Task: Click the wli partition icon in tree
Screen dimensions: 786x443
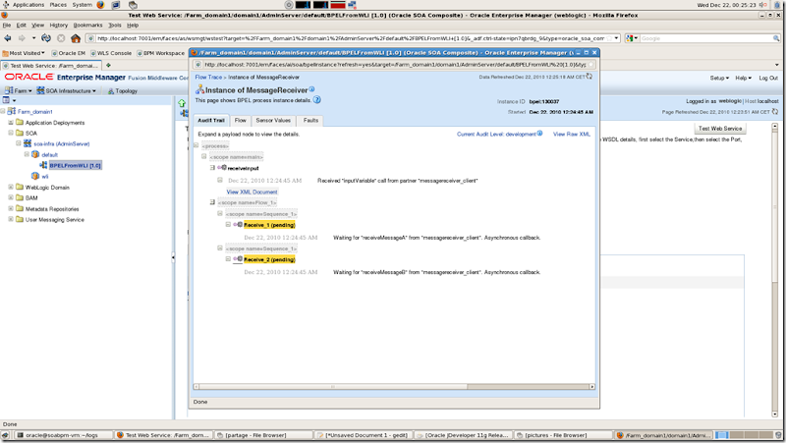Action: coord(35,176)
